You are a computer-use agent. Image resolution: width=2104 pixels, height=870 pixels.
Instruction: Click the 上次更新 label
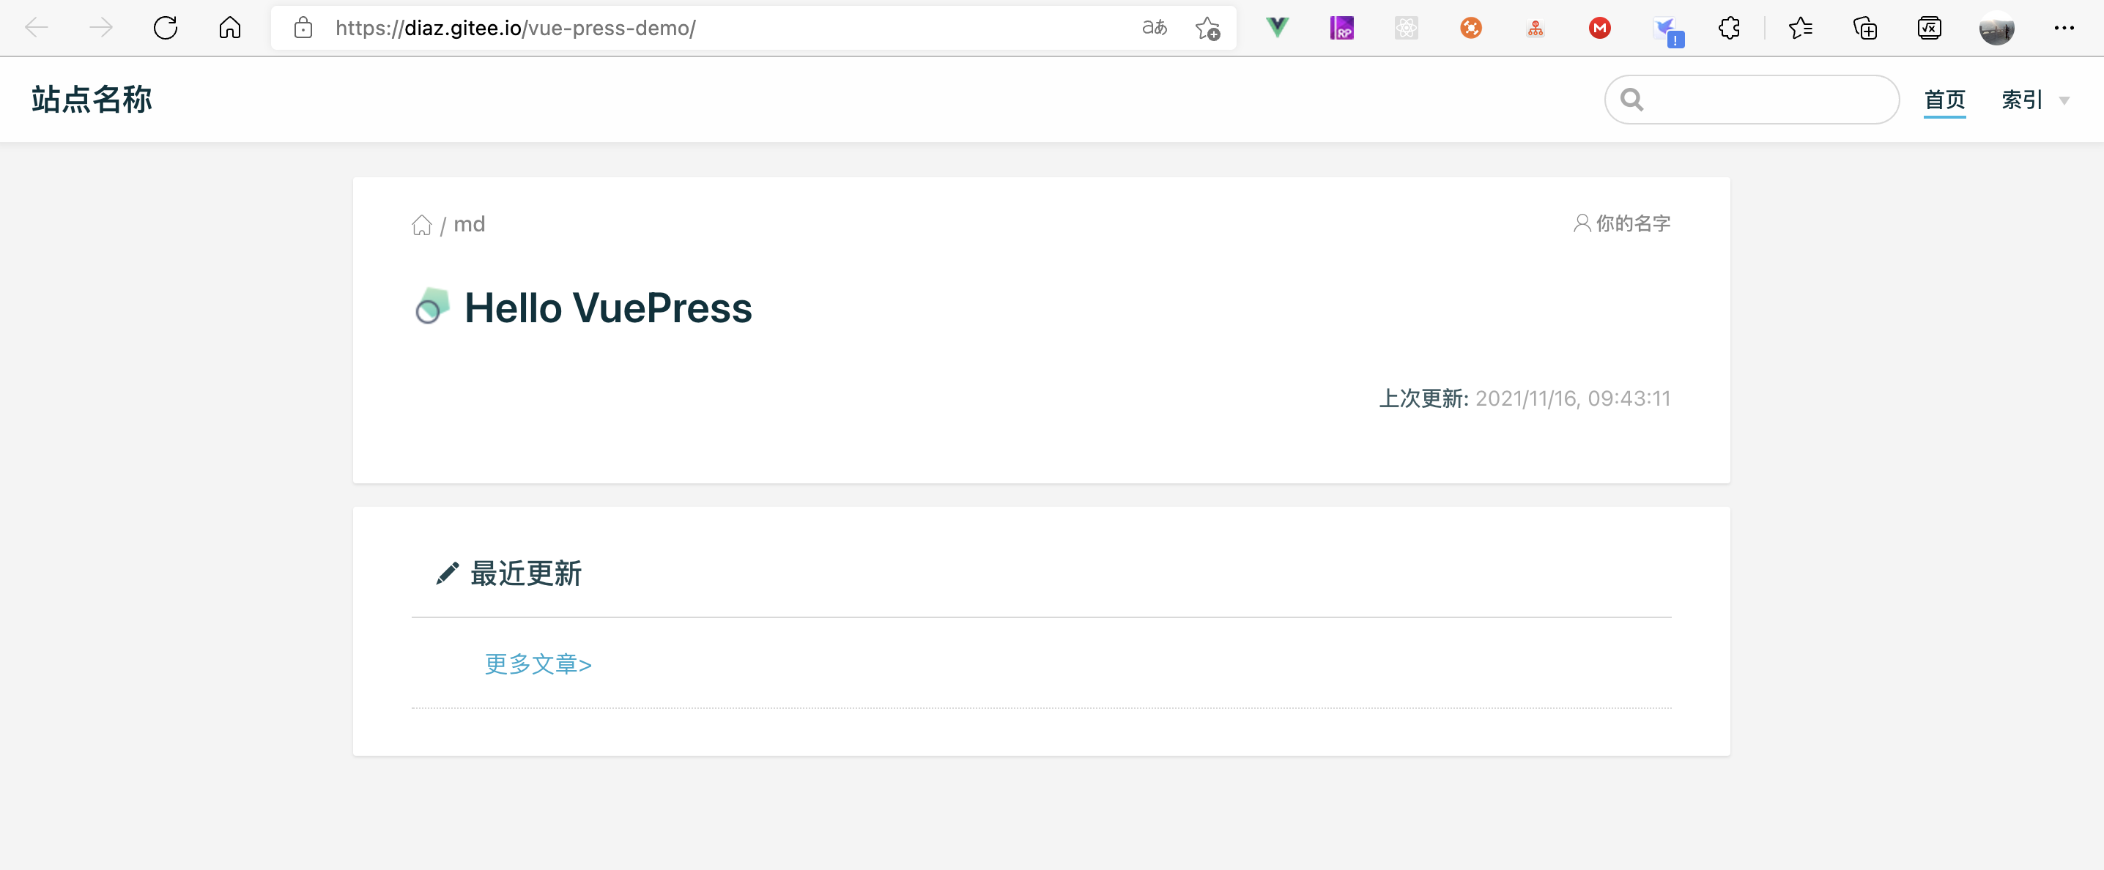point(1423,398)
